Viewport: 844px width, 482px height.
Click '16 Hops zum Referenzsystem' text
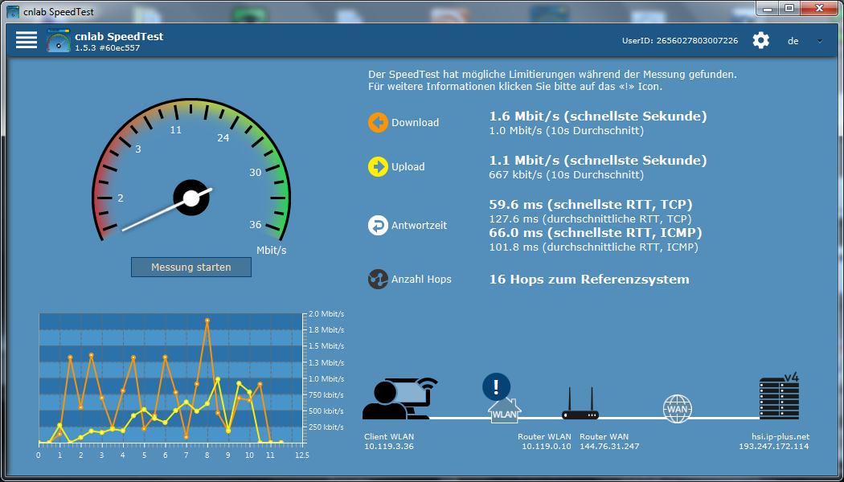pyautogui.click(x=589, y=280)
